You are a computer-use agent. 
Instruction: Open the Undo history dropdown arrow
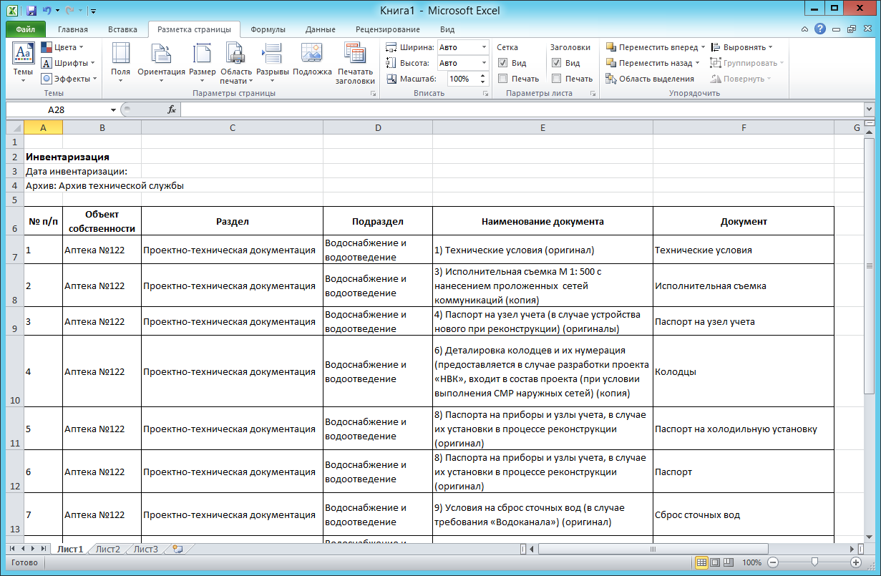click(x=57, y=11)
